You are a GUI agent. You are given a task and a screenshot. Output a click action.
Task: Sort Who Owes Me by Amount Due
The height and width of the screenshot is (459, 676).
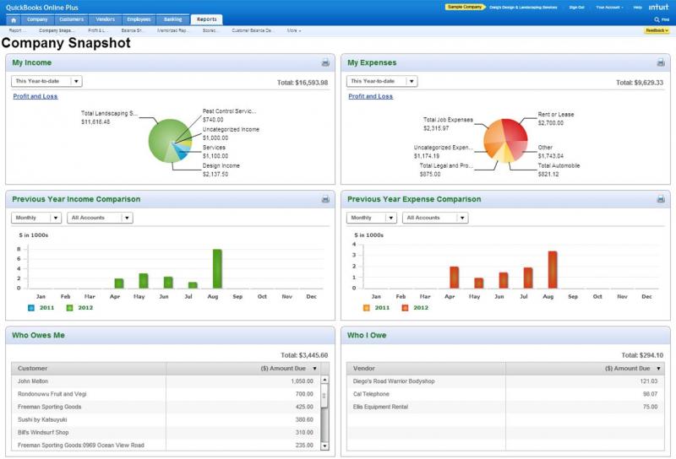(243, 369)
